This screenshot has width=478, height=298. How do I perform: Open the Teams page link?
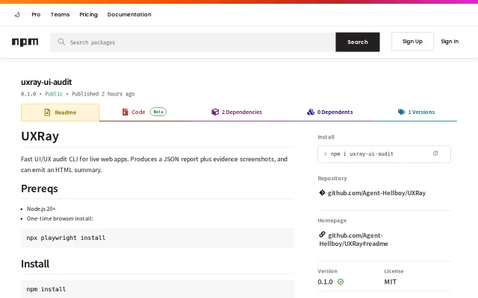point(60,14)
